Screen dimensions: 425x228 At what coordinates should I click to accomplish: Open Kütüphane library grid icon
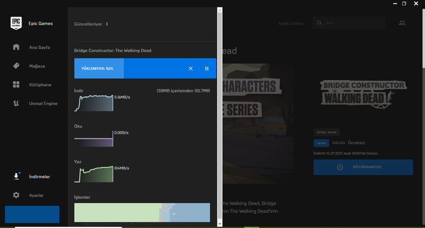click(16, 84)
